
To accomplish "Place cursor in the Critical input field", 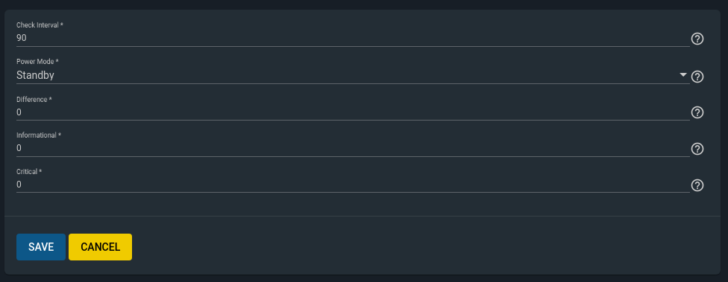I will pos(353,185).
